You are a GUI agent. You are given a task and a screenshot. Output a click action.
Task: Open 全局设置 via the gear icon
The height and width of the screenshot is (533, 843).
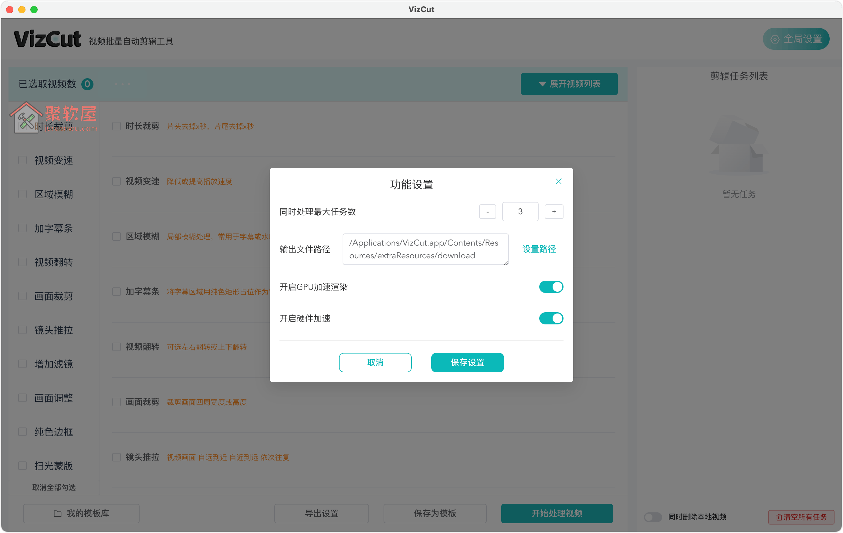[x=775, y=39]
